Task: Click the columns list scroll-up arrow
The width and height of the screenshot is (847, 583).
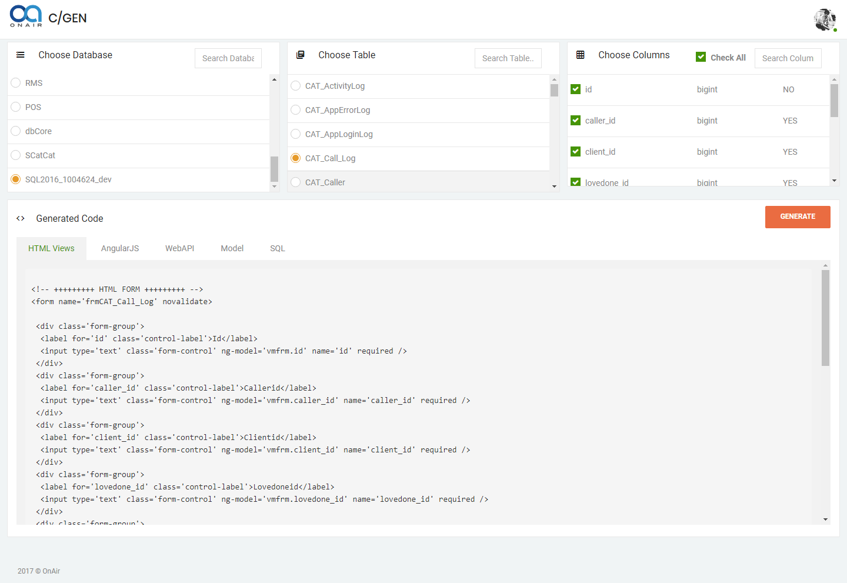Action: click(834, 79)
